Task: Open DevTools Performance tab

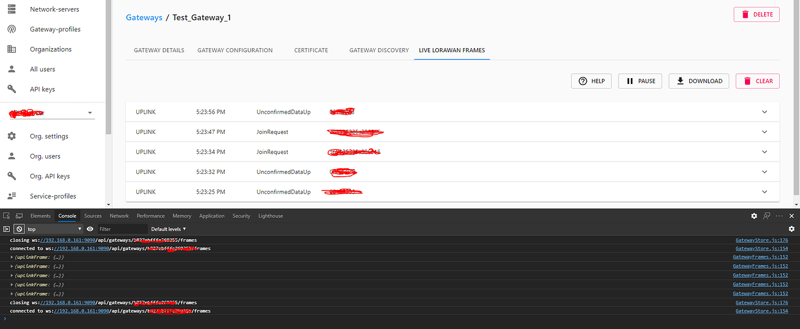Action: pyautogui.click(x=151, y=215)
